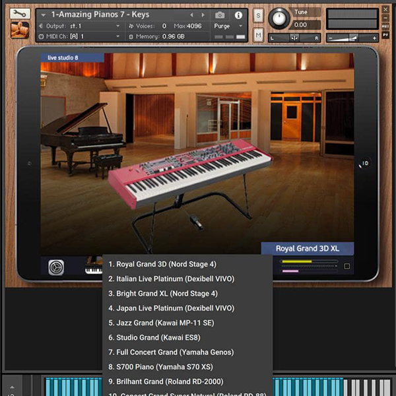This screenshot has width=396, height=396.
Task: Click the center pan icon on the pan slider
Action: pos(294,38)
